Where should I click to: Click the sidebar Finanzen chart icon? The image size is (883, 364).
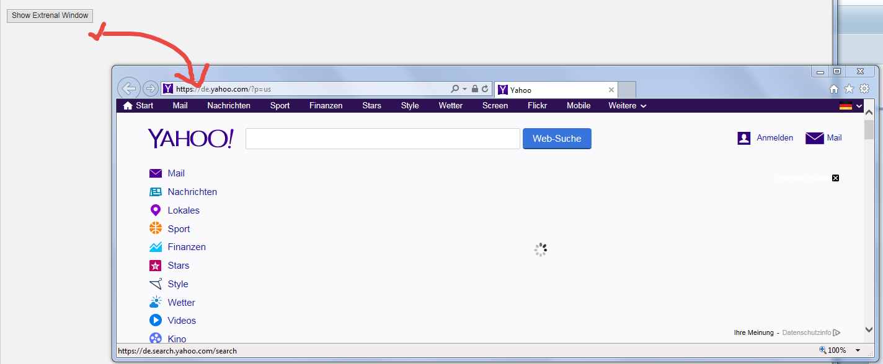tap(156, 247)
